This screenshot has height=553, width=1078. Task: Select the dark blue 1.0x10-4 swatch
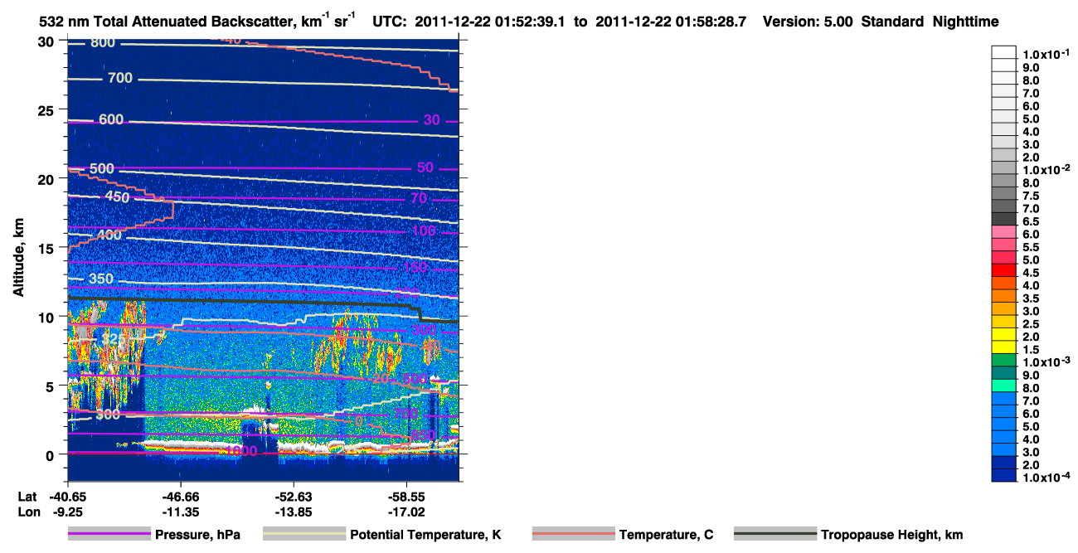tap(1004, 475)
